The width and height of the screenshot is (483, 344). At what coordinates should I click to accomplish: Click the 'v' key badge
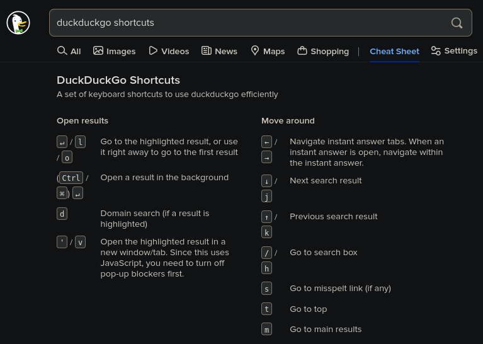tap(81, 242)
